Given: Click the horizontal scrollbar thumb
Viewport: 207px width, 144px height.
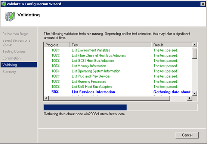Looking at the screenshot, I should (109, 98).
